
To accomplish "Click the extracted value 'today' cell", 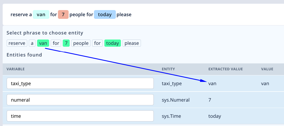I will click(215, 116).
